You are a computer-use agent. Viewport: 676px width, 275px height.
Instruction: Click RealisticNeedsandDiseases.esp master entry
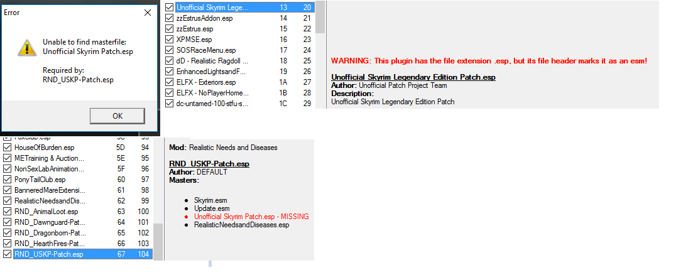coord(241,225)
